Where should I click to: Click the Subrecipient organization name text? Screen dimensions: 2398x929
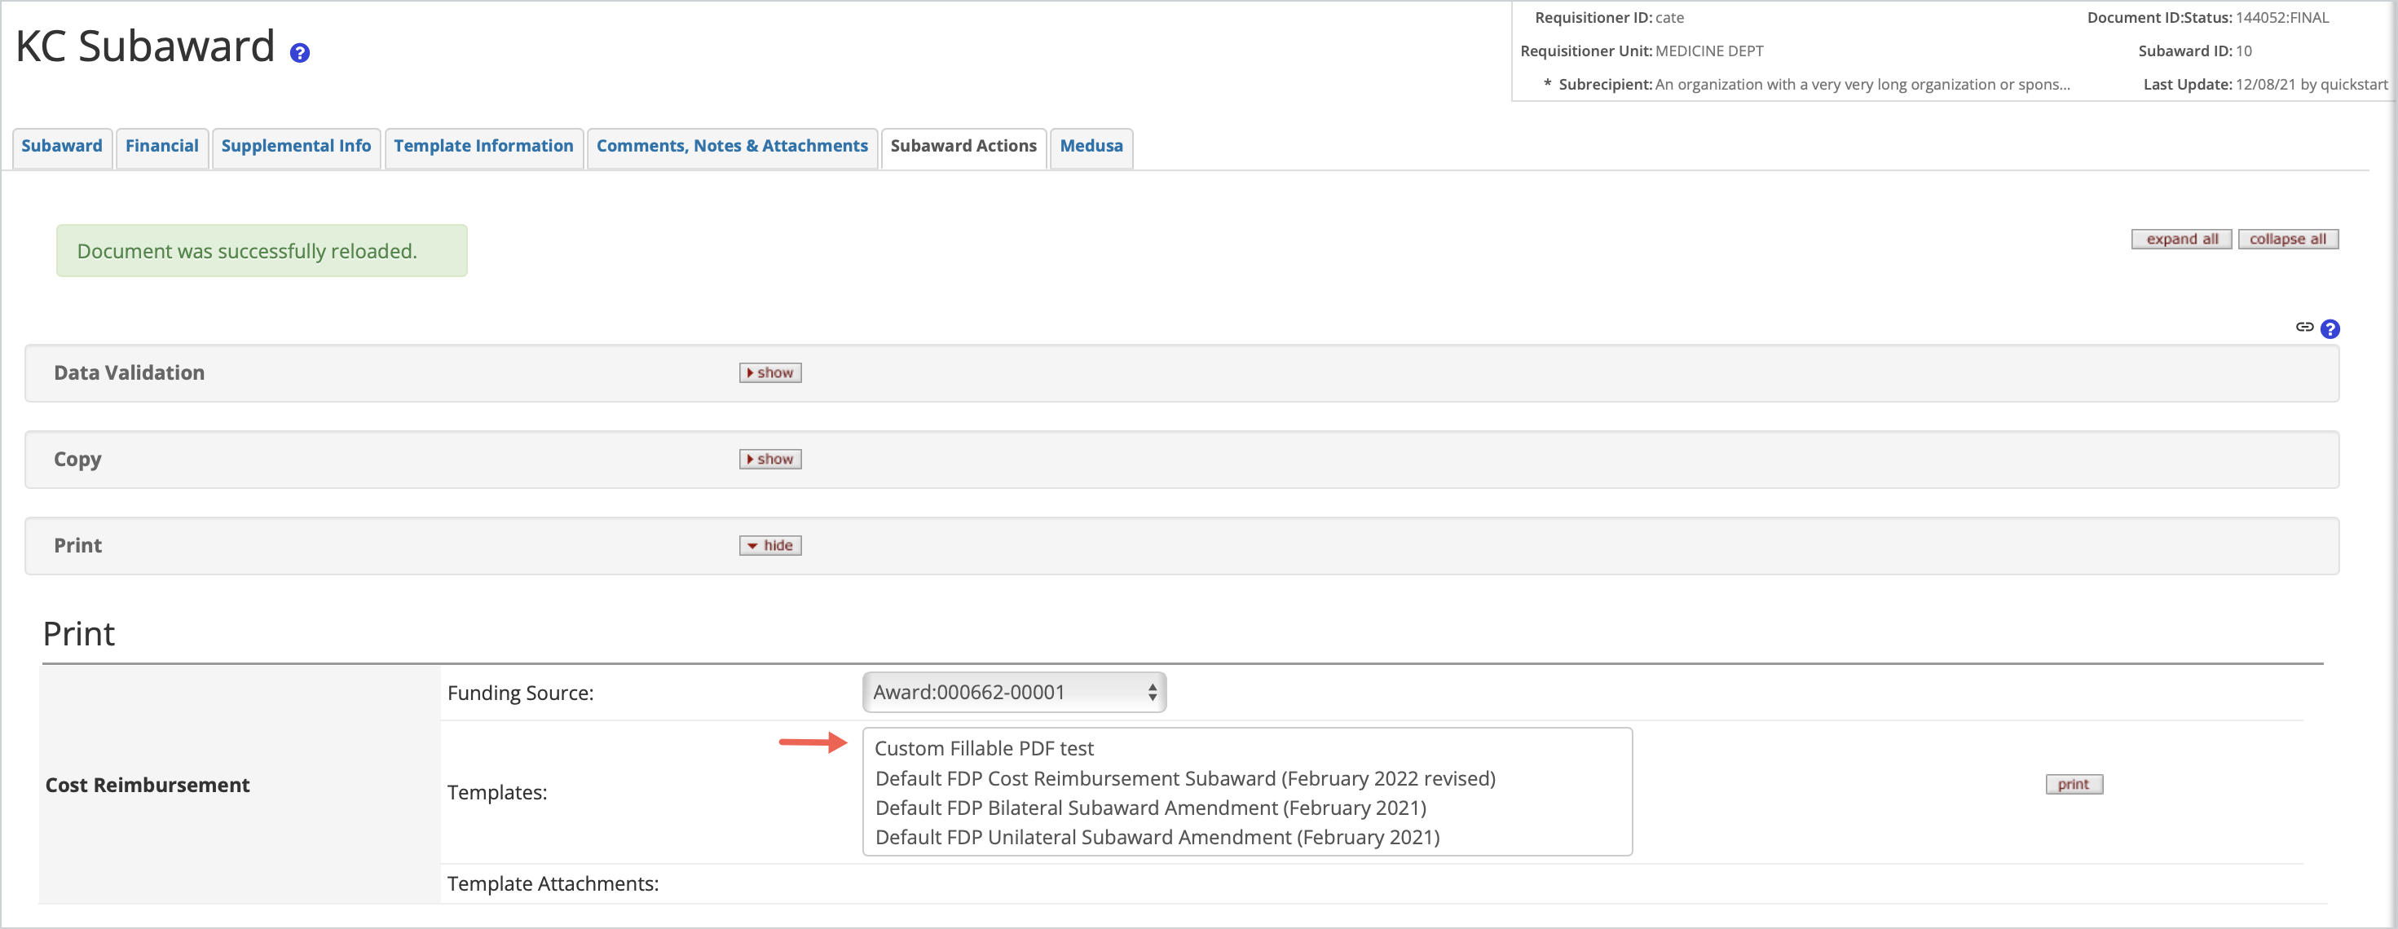[1862, 85]
